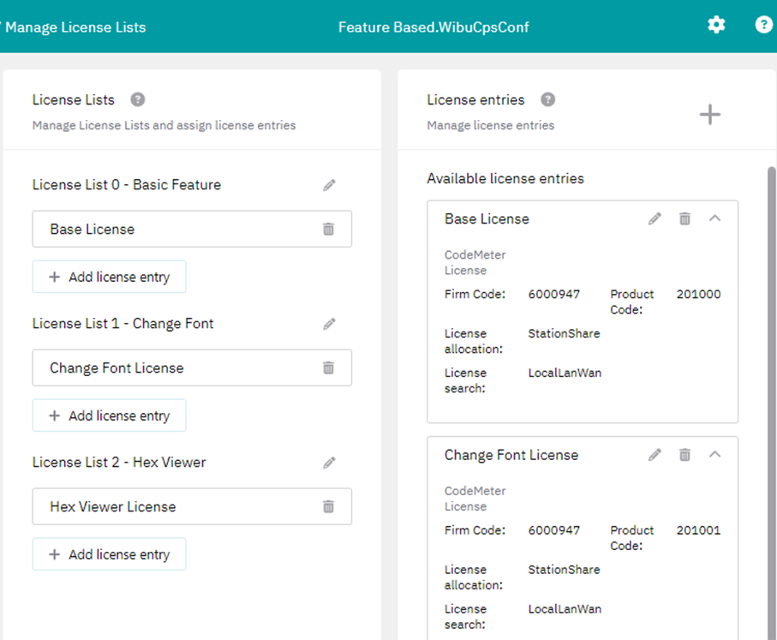Open settings via the gear icon

pyautogui.click(x=716, y=25)
